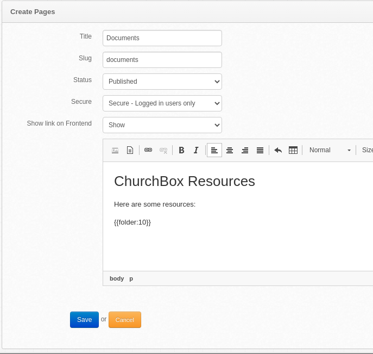Toggle bold formatting
The width and height of the screenshot is (373, 354).
point(181,150)
